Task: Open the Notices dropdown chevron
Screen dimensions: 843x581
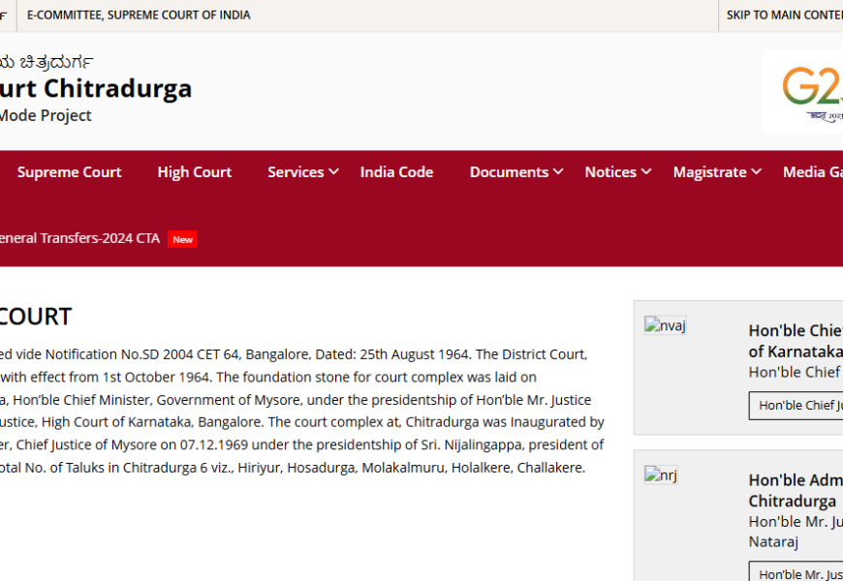Action: click(x=645, y=171)
